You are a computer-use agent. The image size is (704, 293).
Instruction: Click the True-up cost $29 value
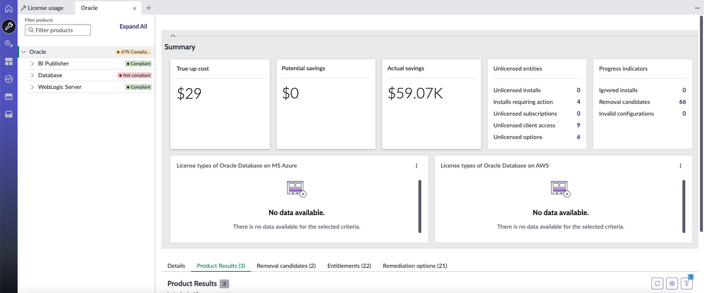(189, 94)
